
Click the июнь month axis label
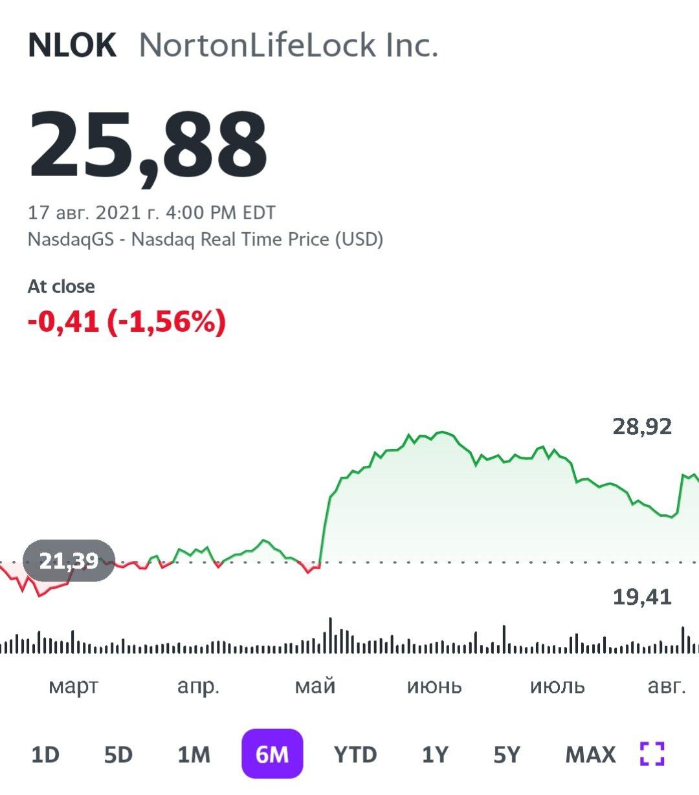coord(434,686)
